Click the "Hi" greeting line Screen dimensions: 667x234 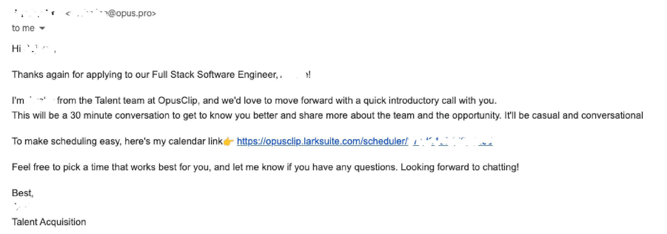point(17,49)
